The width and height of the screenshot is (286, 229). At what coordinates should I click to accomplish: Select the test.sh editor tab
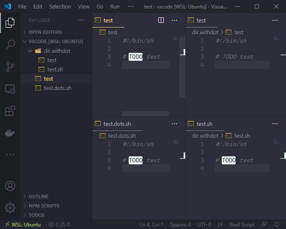205,124
